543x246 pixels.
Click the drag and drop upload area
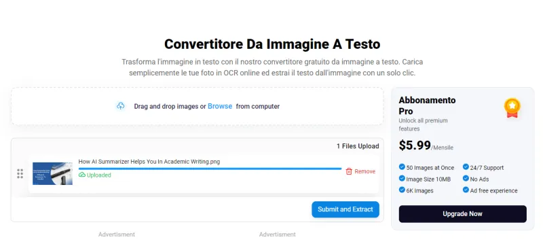click(x=197, y=107)
